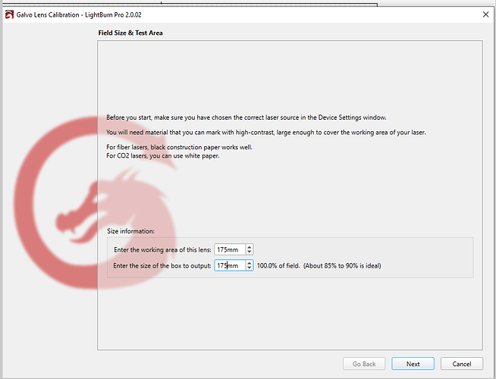Decrease the lens working area value

[x=250, y=252]
